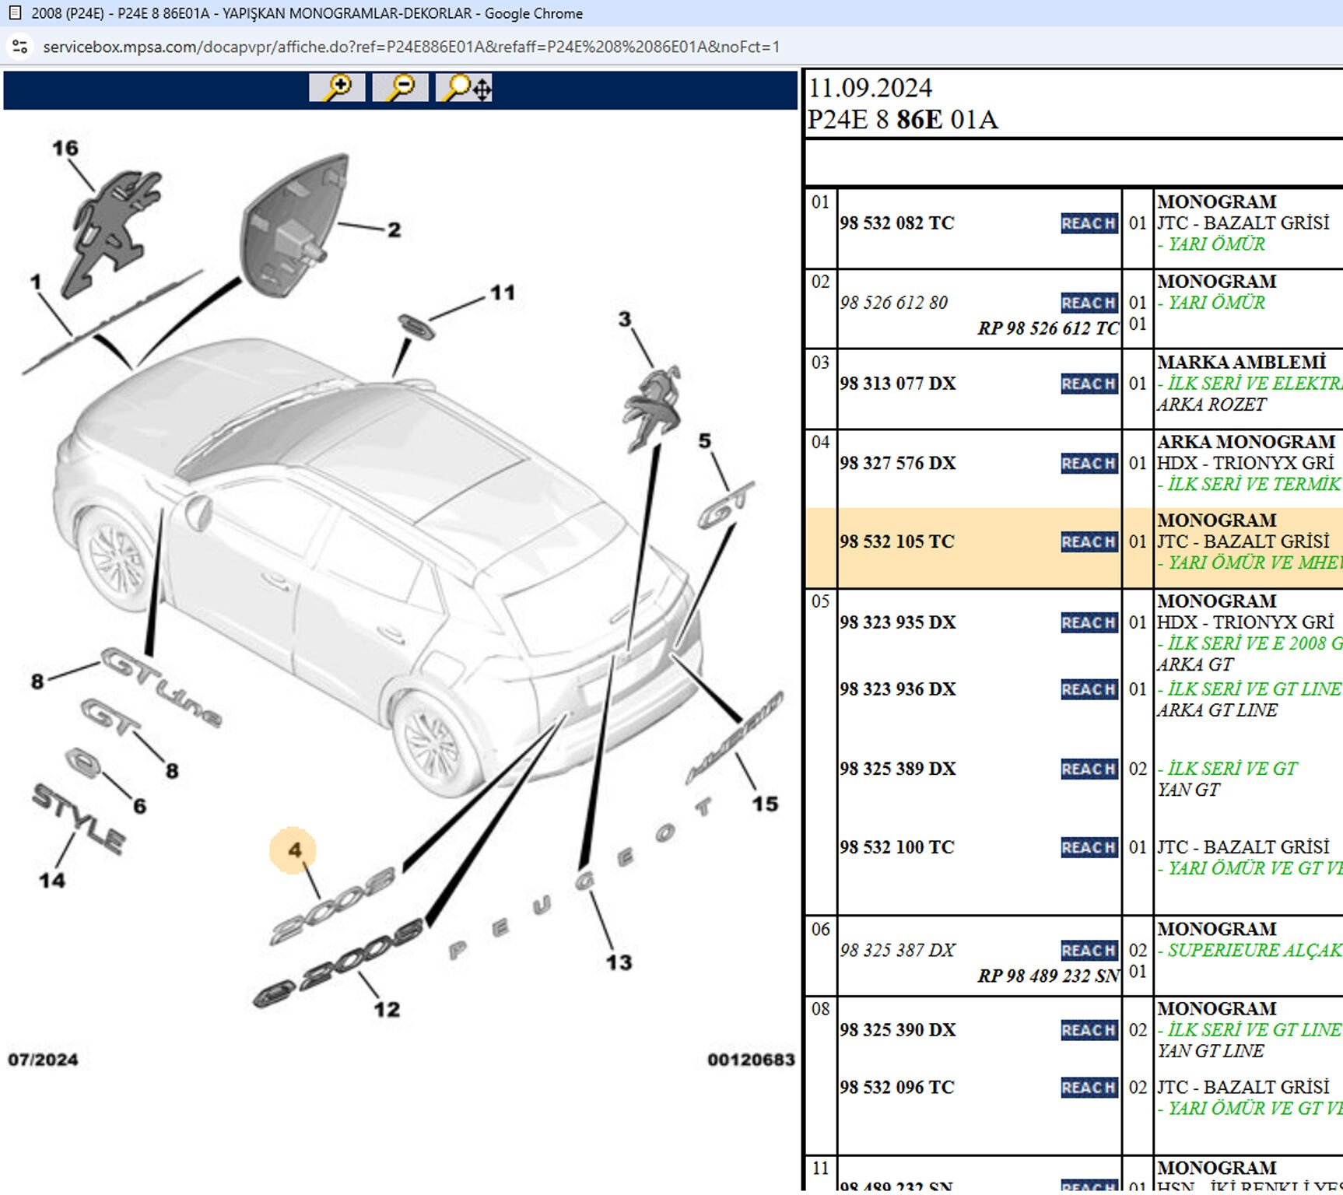Click the 'ARKA ROZET' description text
Image resolution: width=1343 pixels, height=1195 pixels.
(x=1212, y=405)
